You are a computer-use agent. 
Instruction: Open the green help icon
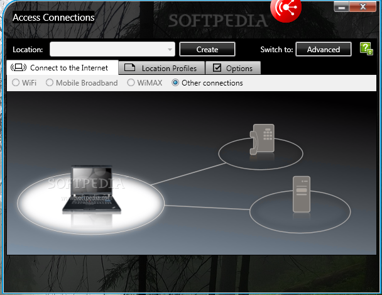pos(366,49)
